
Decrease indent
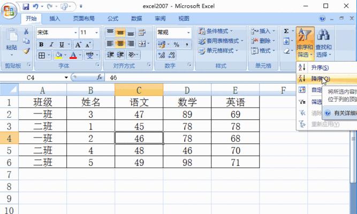tap(110, 55)
